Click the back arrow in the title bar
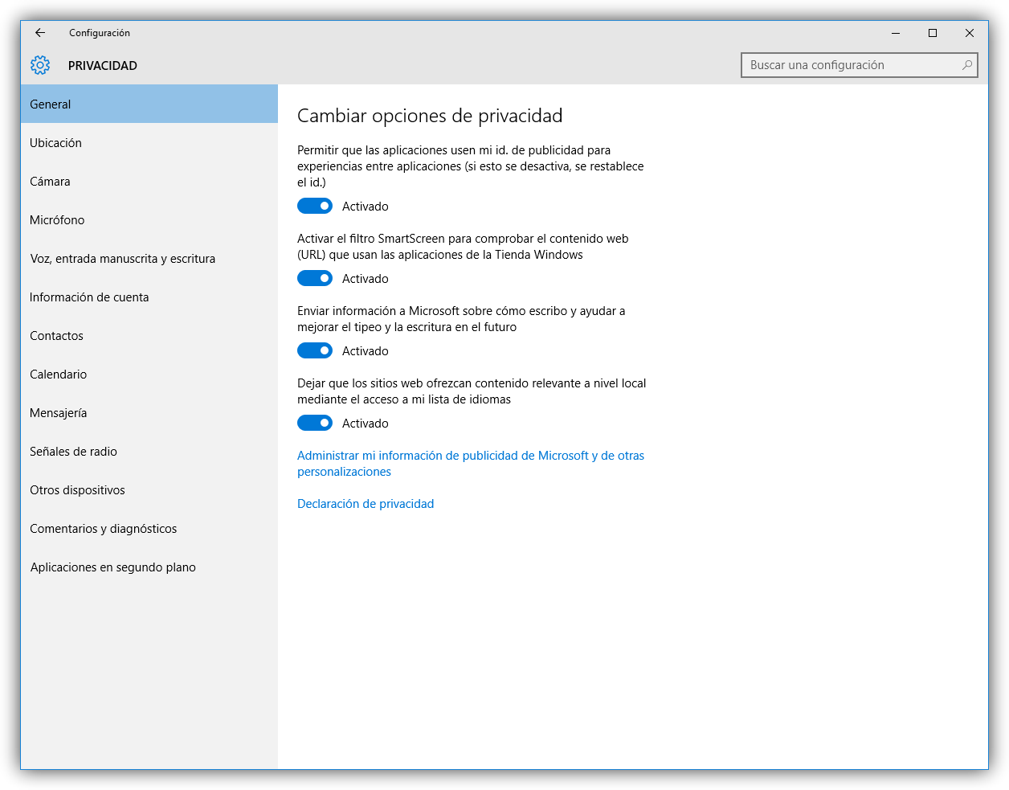Screen dimensions: 1009x790 tap(39, 33)
